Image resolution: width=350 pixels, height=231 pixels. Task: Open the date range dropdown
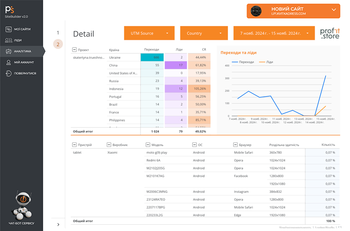(x=273, y=33)
